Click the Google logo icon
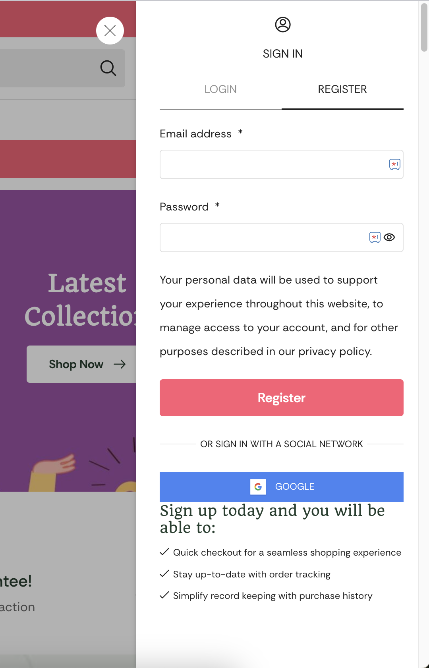This screenshot has width=429, height=668. pos(258,487)
